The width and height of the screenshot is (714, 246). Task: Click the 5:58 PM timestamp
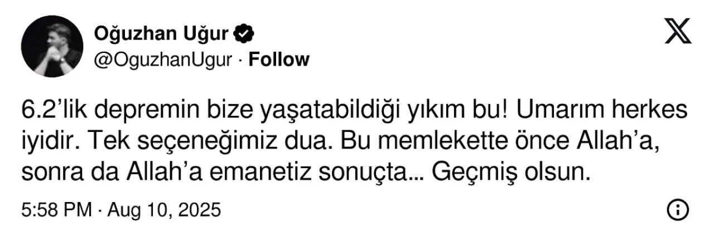[56, 210]
